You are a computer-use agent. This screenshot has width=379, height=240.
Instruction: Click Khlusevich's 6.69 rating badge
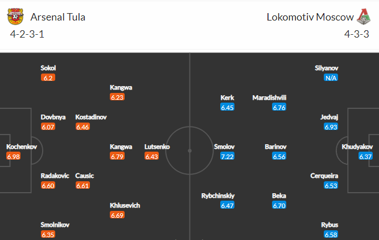117,215
